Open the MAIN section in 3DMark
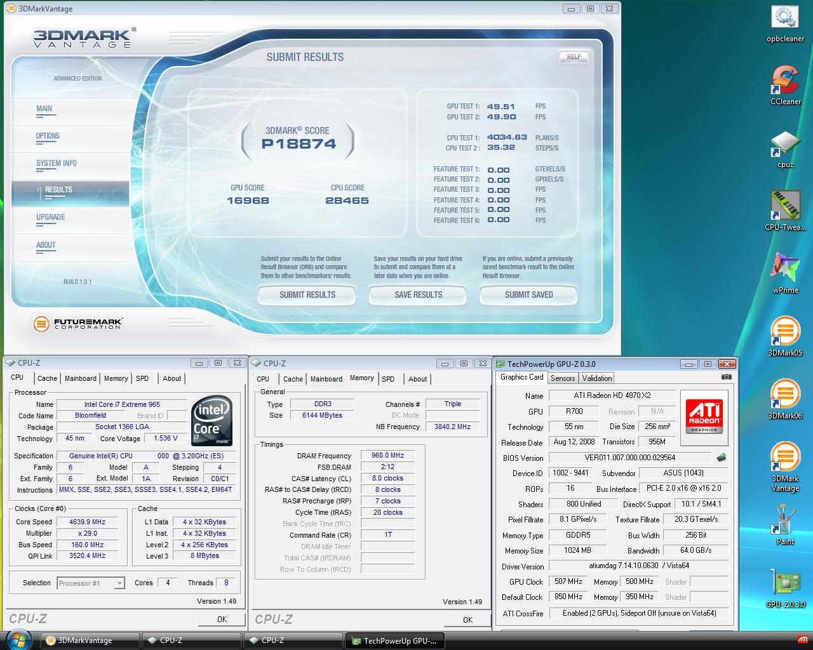This screenshot has width=813, height=650. (x=44, y=109)
